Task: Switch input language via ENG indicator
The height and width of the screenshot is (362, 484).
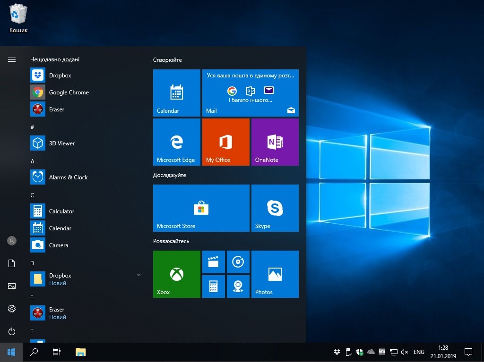Action: (419, 352)
